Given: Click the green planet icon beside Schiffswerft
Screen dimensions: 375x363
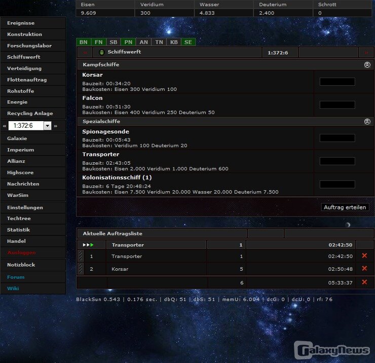Looking at the screenshot, I should pos(102,52).
